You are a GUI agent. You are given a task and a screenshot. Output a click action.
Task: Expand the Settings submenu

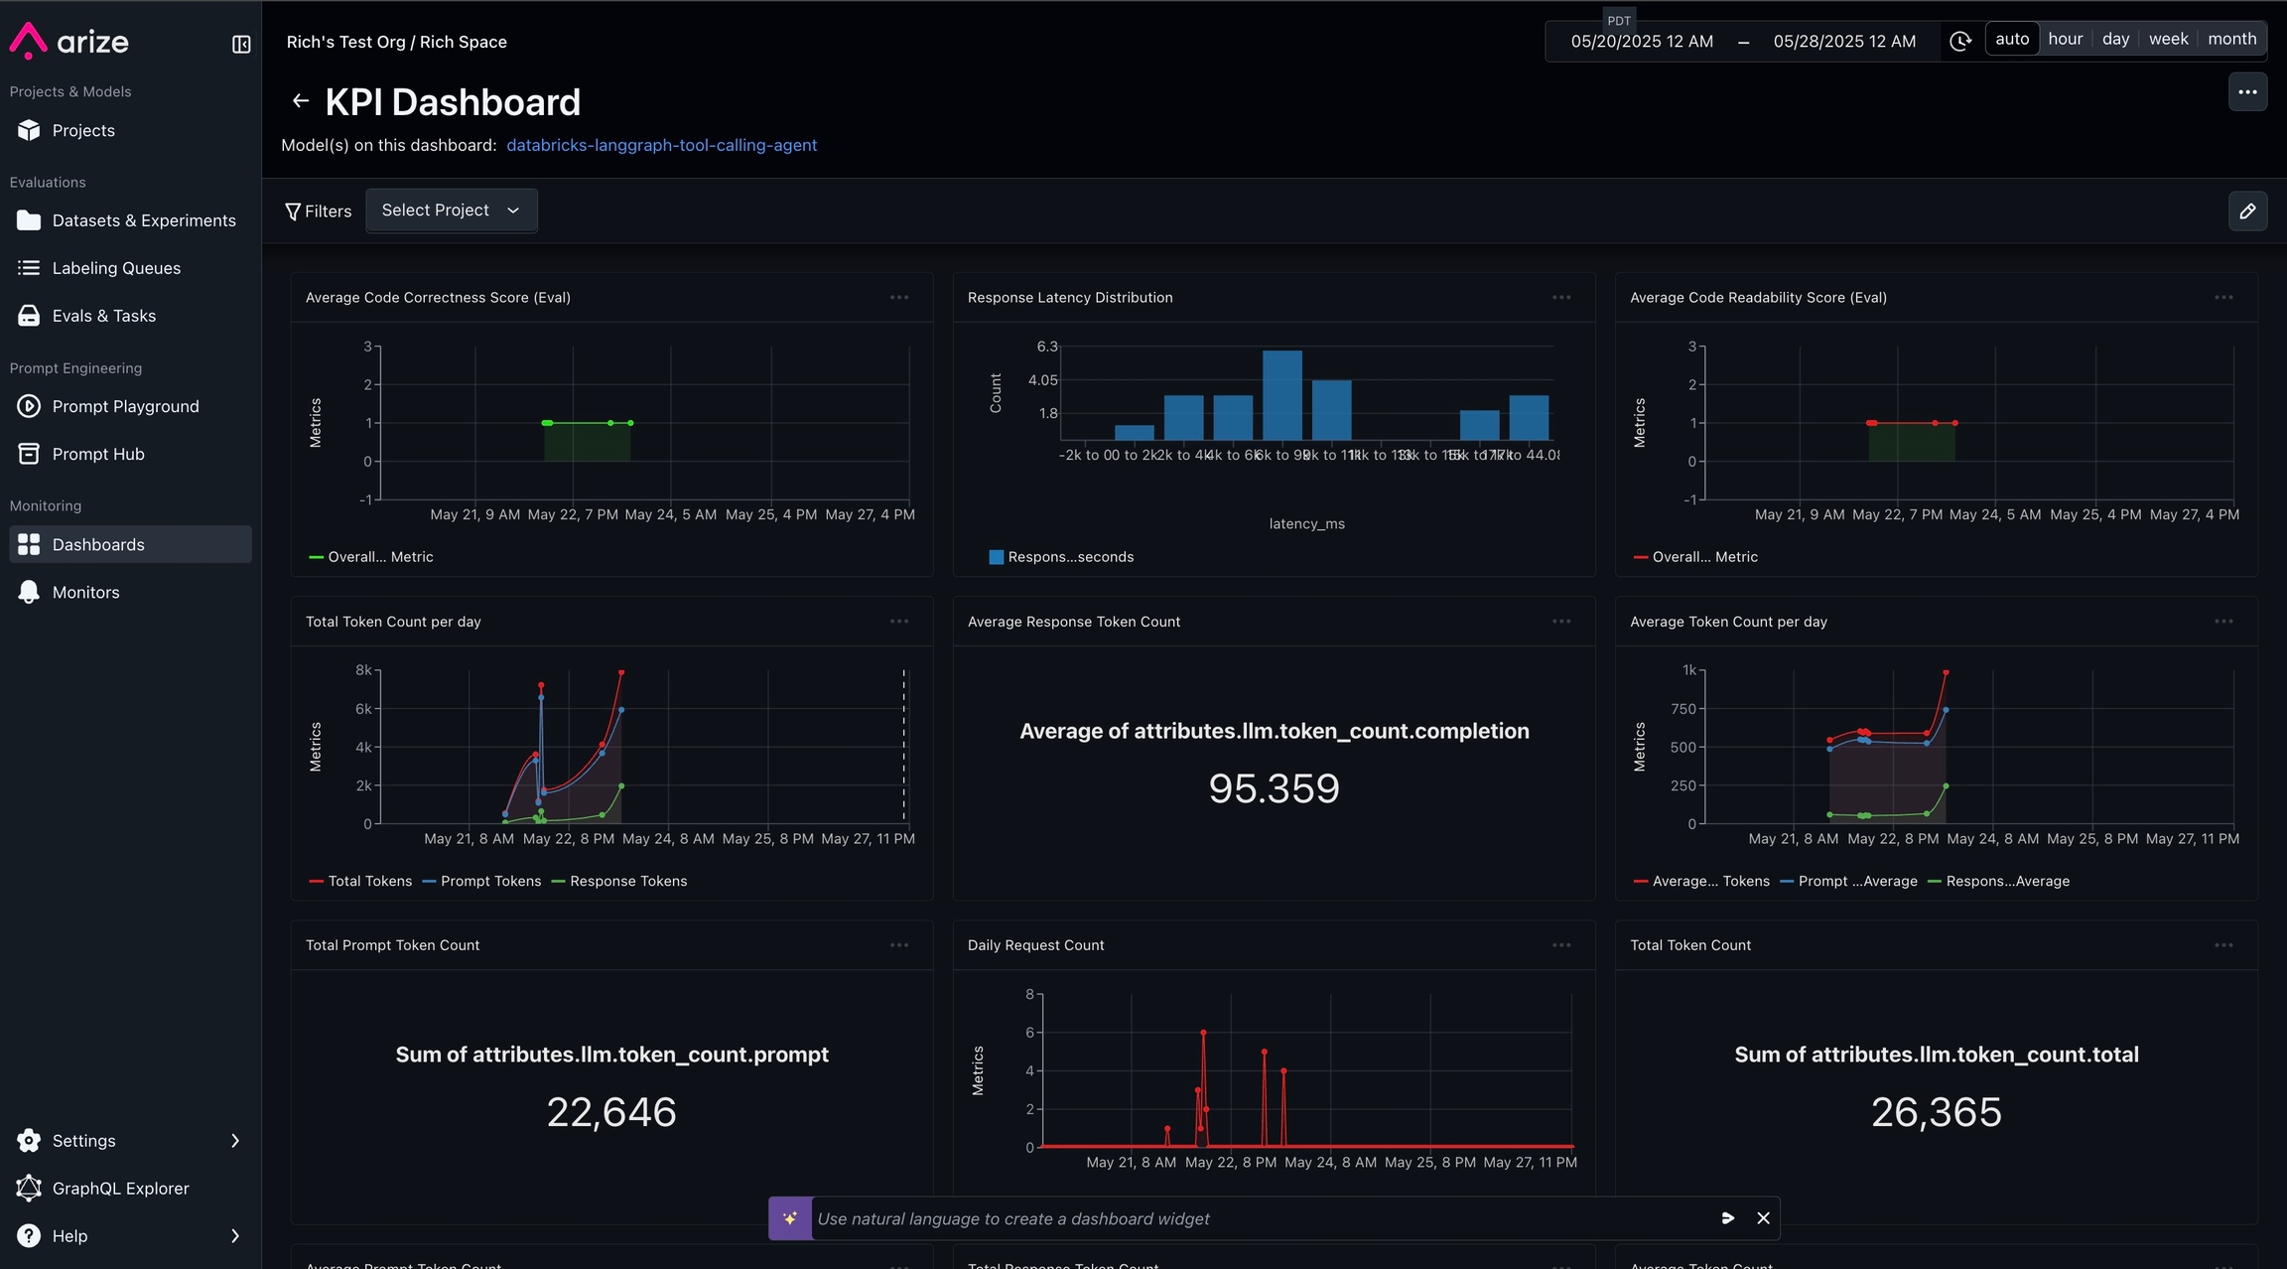[x=234, y=1141]
